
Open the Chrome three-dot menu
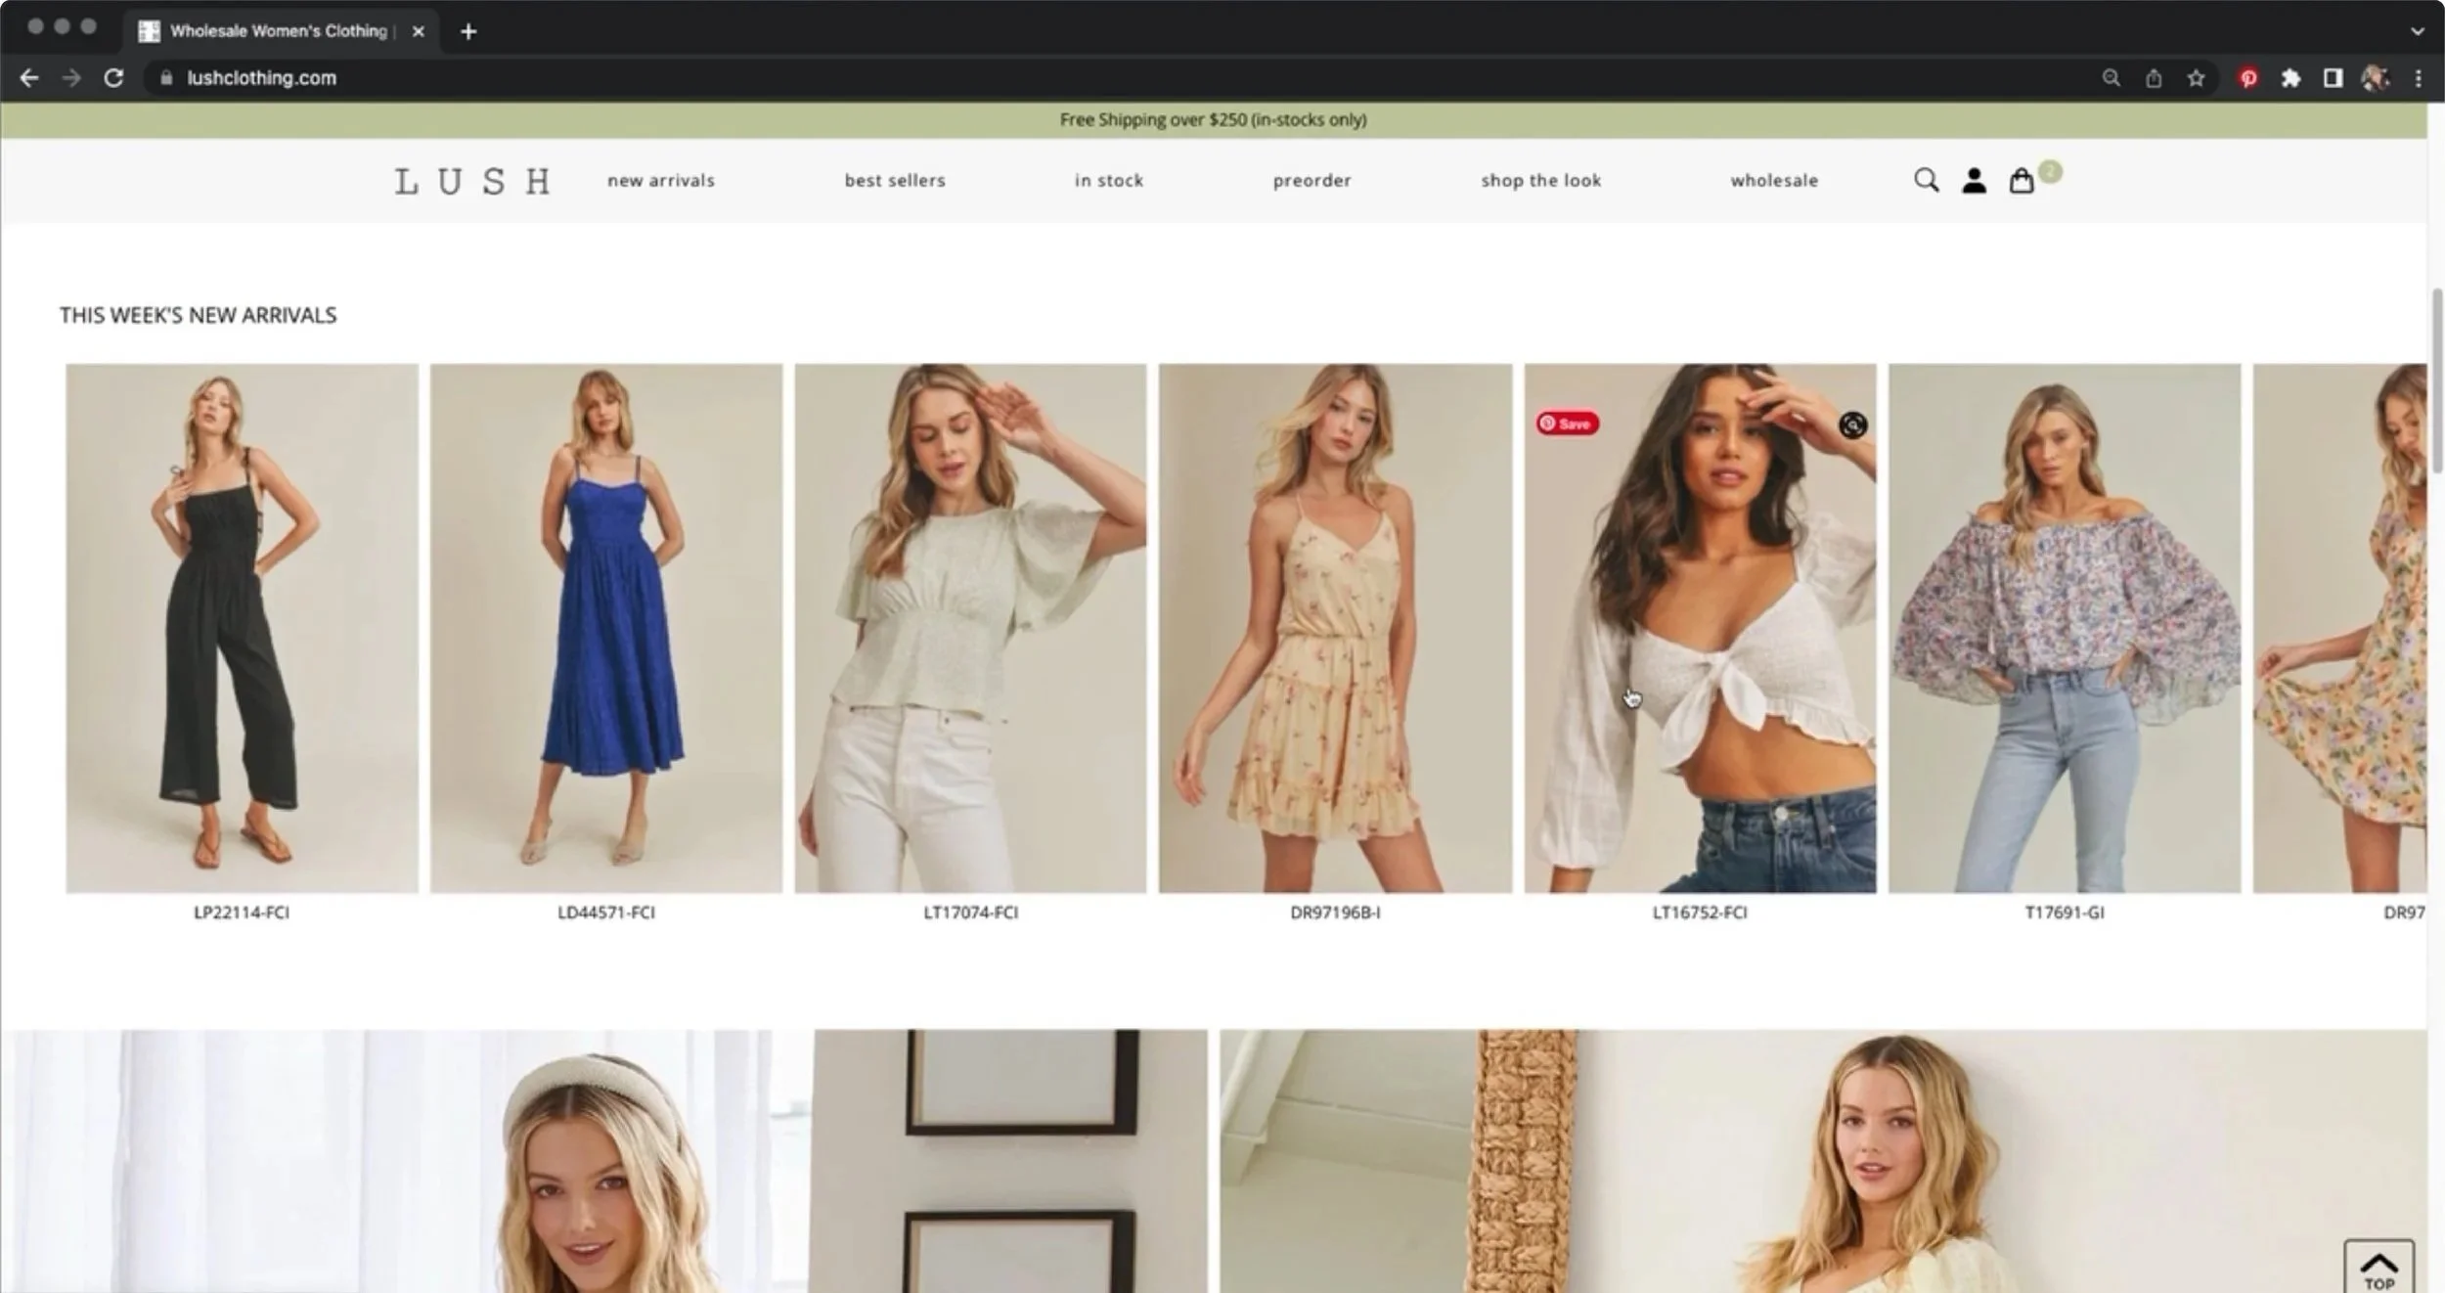click(2418, 78)
